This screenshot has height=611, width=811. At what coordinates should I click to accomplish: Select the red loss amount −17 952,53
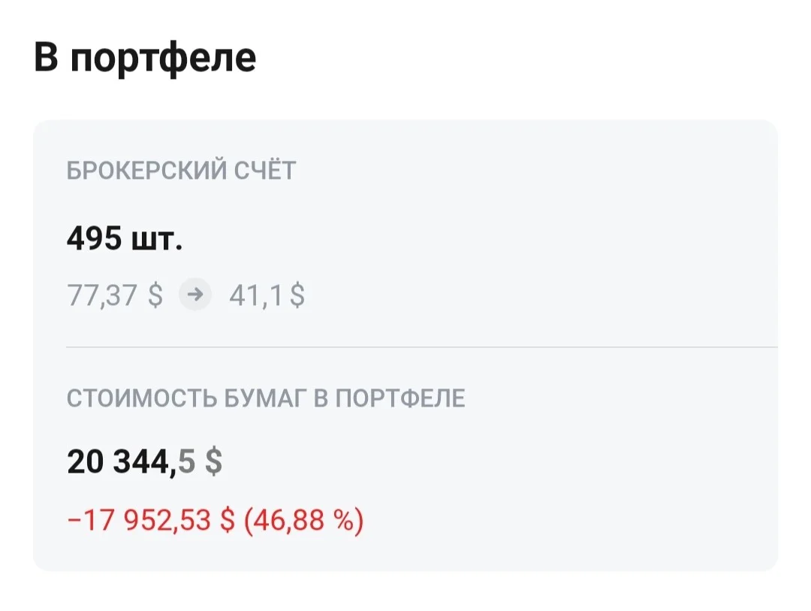(x=140, y=520)
